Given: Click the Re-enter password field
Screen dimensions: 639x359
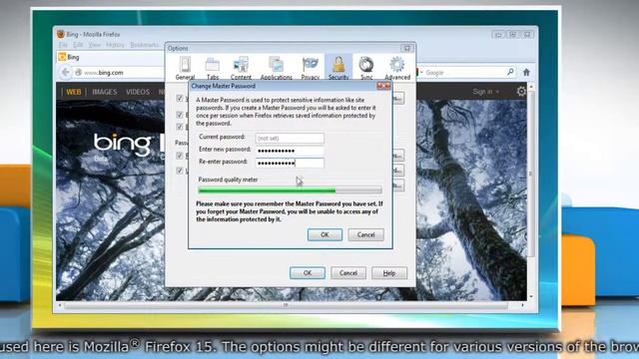Looking at the screenshot, I should pyautogui.click(x=290, y=164).
